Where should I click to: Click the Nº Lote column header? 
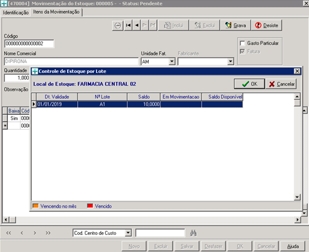[102, 97]
